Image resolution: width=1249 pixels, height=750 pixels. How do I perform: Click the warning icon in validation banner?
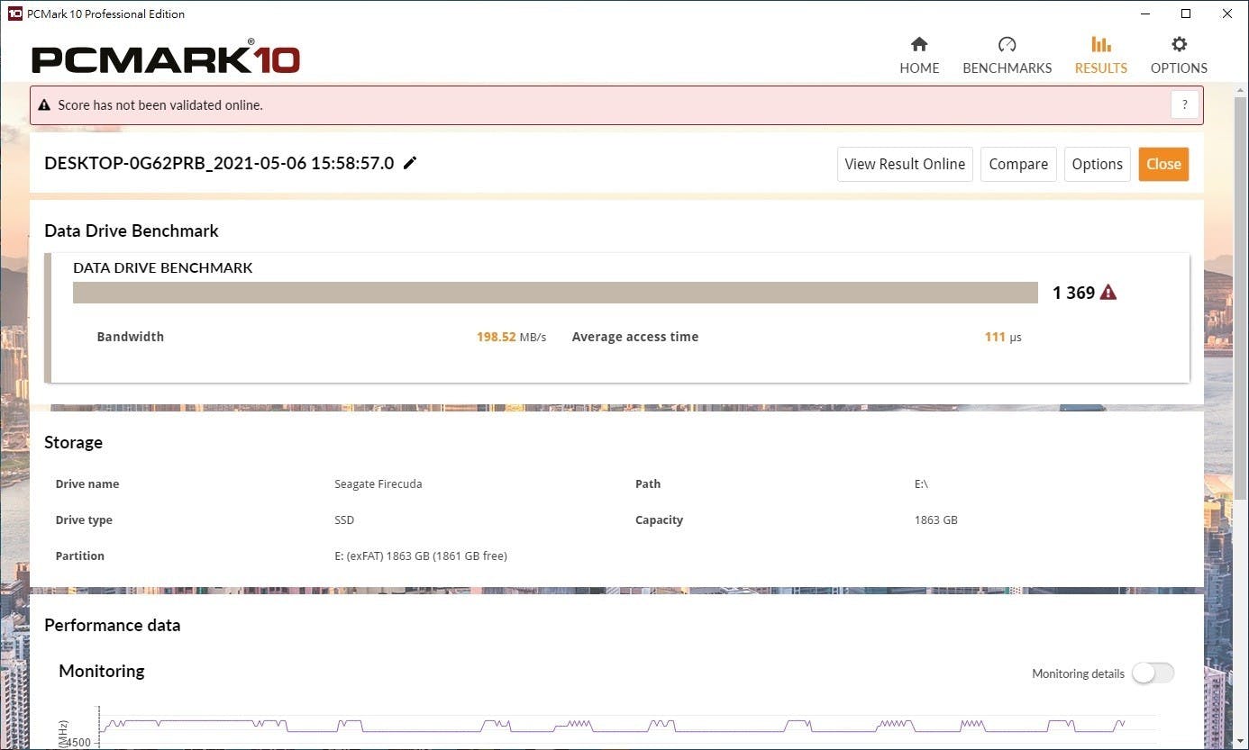pyautogui.click(x=44, y=105)
